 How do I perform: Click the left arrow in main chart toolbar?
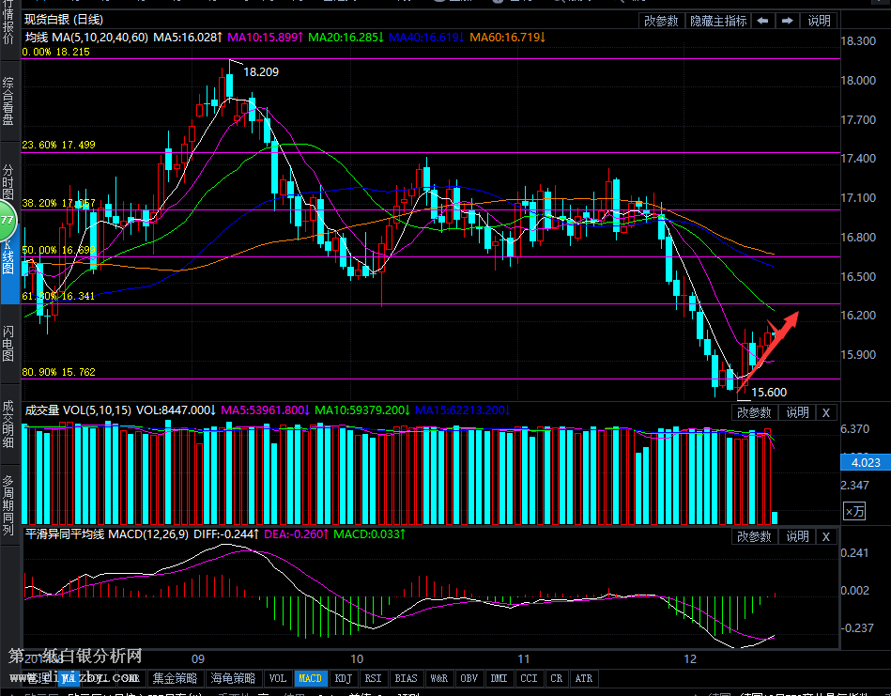coord(763,21)
